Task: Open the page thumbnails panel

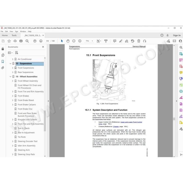Action: coord(3,55)
